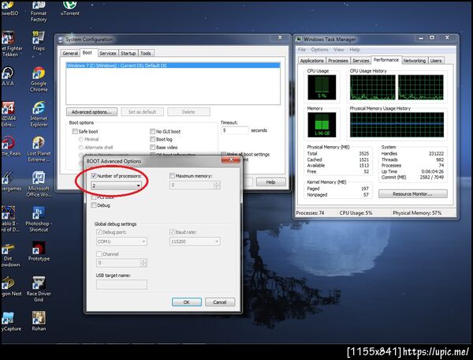Select the Alternate shell radio button
This screenshot has width=473, height=360.
tap(81, 148)
